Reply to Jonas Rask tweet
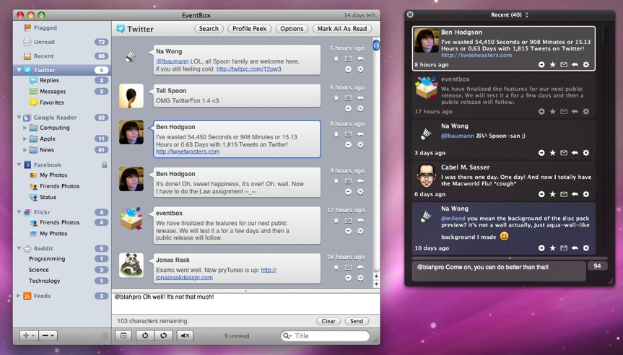Image resolution: width=623 pixels, height=355 pixels. 360,267
